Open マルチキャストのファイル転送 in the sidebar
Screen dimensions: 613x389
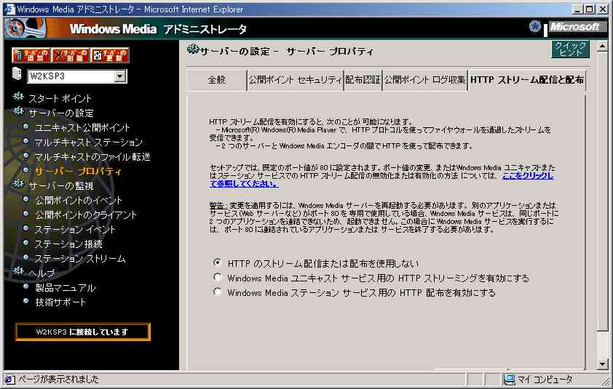click(x=92, y=156)
